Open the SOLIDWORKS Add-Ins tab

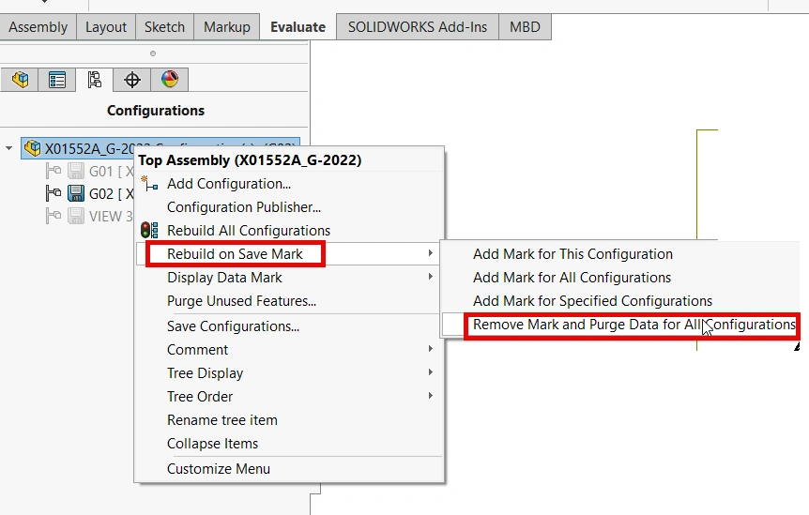coord(418,27)
